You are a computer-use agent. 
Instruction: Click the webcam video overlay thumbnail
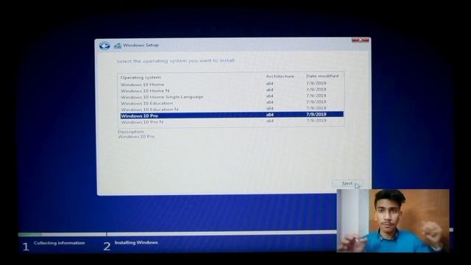[393, 221]
